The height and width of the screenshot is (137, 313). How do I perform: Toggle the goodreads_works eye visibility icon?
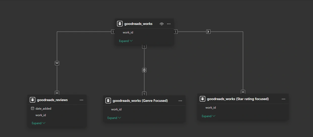pos(162,24)
